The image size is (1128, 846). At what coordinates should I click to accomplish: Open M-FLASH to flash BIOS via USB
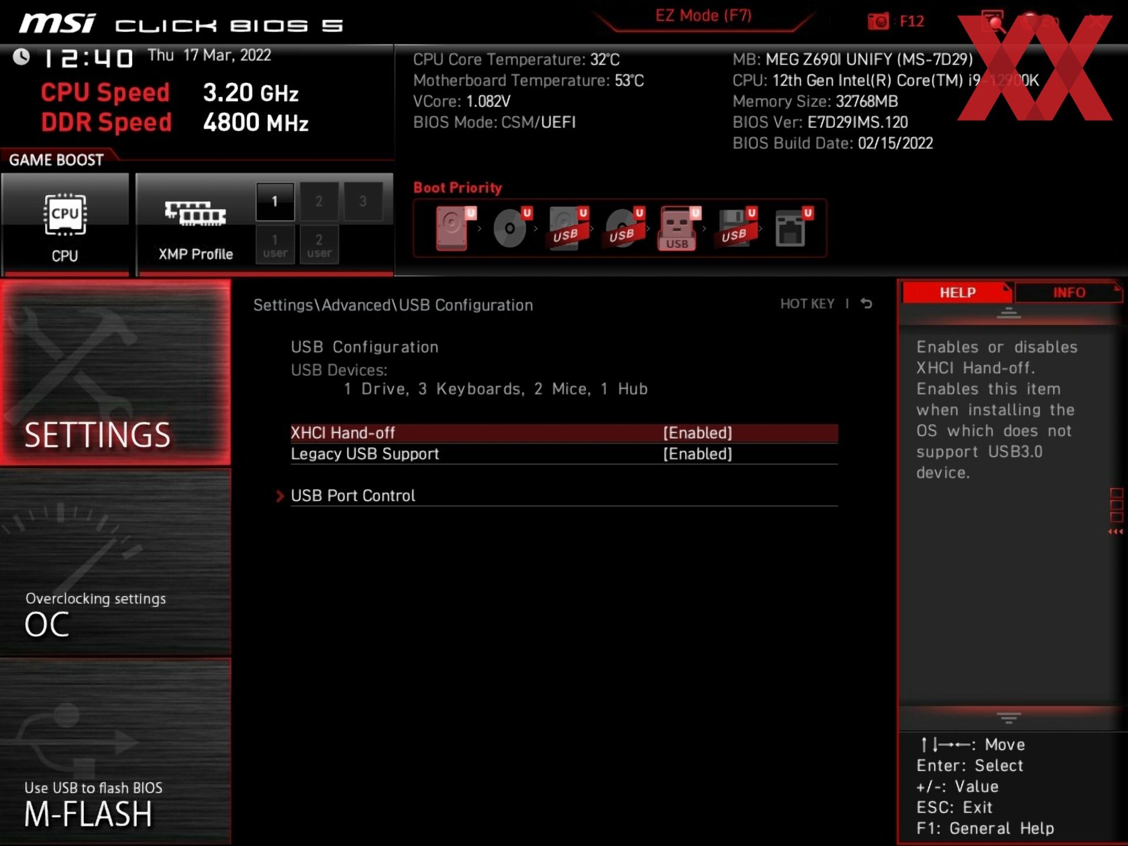[x=116, y=751]
